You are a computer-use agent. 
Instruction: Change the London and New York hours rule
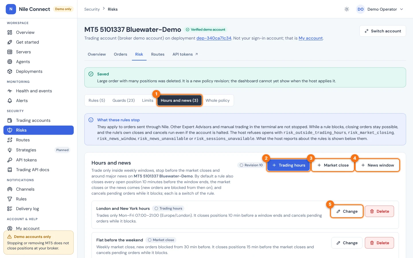coord(347,211)
